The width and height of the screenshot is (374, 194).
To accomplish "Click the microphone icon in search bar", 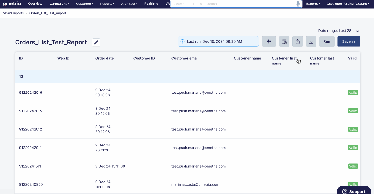I will coord(298,4).
